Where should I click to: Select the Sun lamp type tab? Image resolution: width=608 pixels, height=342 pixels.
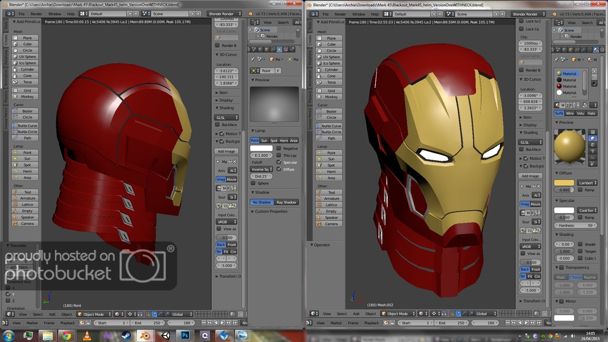[264, 140]
